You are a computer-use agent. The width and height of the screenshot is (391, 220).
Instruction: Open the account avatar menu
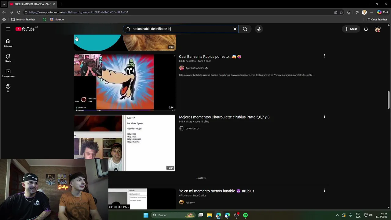point(378,29)
